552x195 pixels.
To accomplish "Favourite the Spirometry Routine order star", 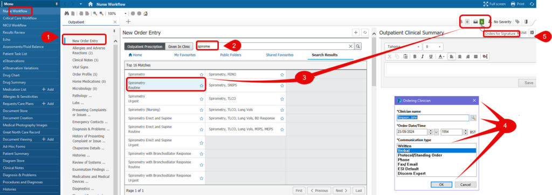I will [202, 85].
